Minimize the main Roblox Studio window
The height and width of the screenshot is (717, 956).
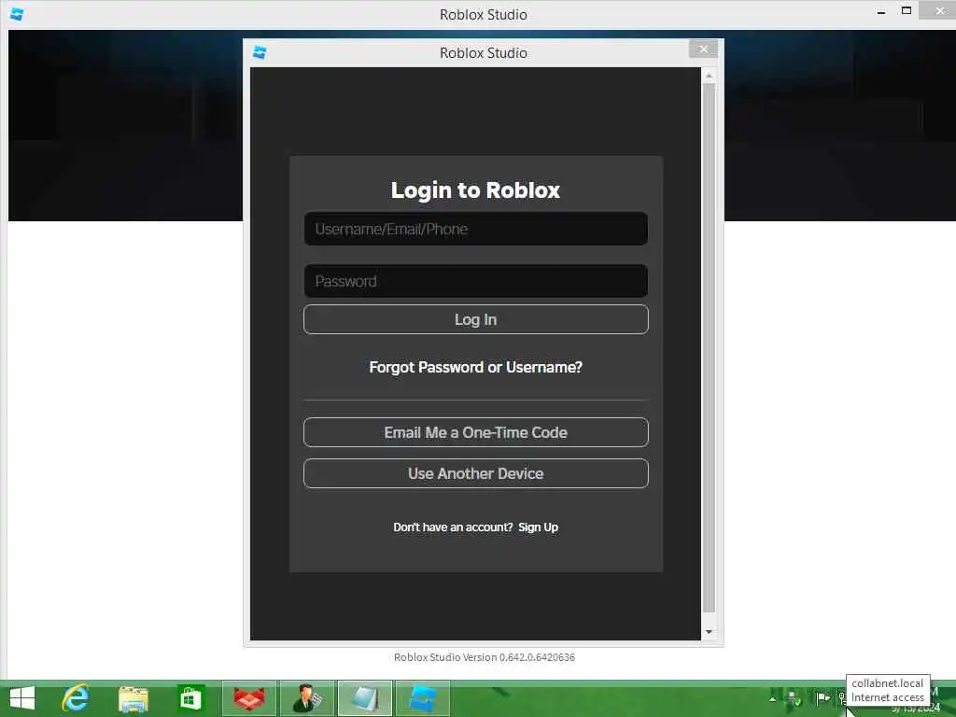coord(881,11)
